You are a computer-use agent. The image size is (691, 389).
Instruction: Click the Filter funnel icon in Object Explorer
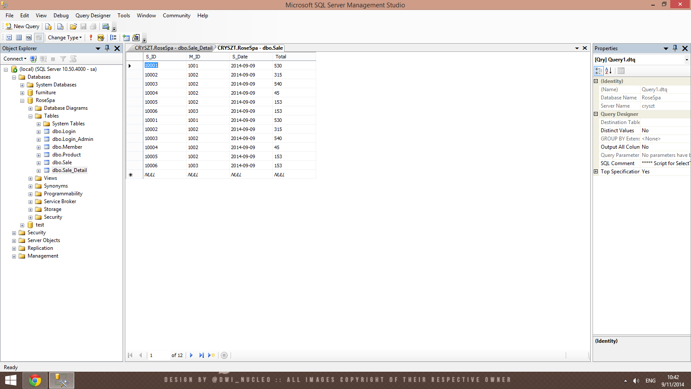coord(63,59)
